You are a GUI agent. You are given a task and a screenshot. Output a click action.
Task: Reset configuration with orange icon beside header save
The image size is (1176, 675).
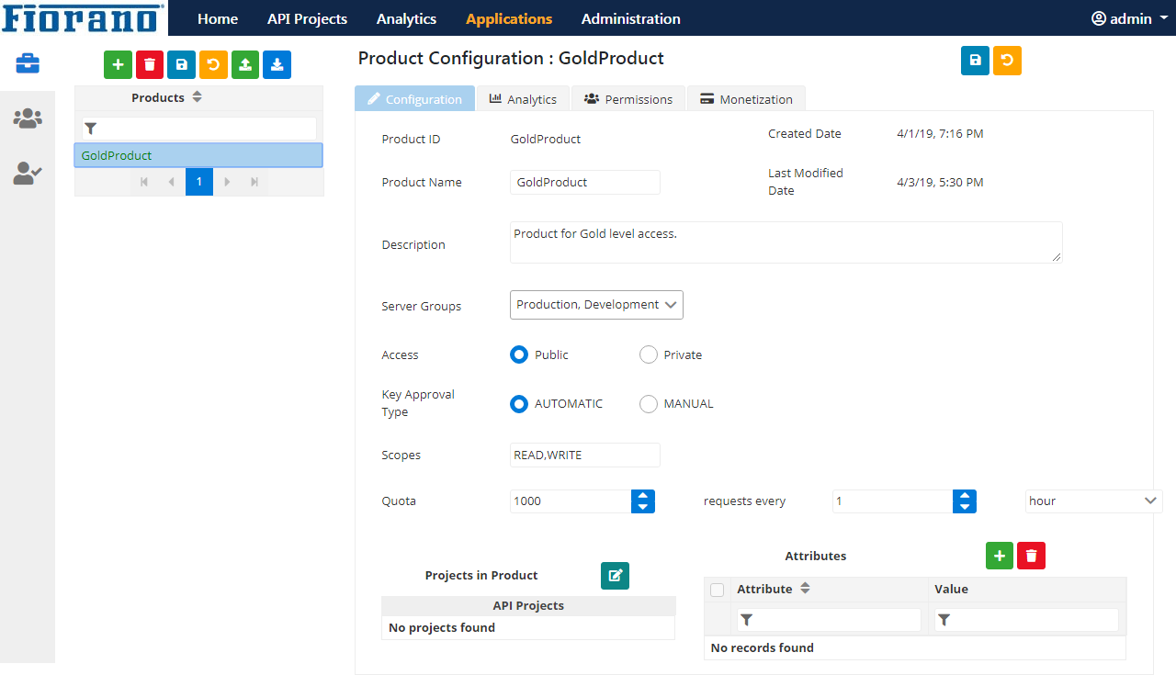pyautogui.click(x=1007, y=61)
